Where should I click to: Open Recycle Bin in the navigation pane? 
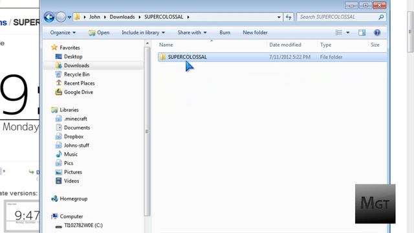pos(77,74)
